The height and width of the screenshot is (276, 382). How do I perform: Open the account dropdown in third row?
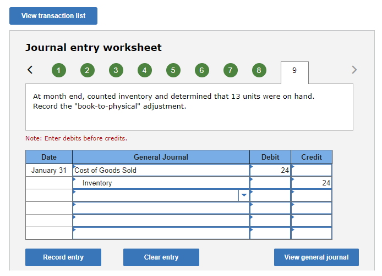(x=244, y=195)
